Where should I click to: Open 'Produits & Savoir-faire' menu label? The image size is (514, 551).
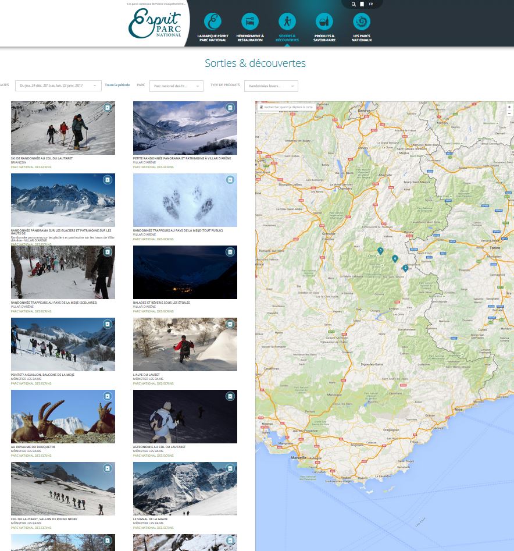coord(324,38)
